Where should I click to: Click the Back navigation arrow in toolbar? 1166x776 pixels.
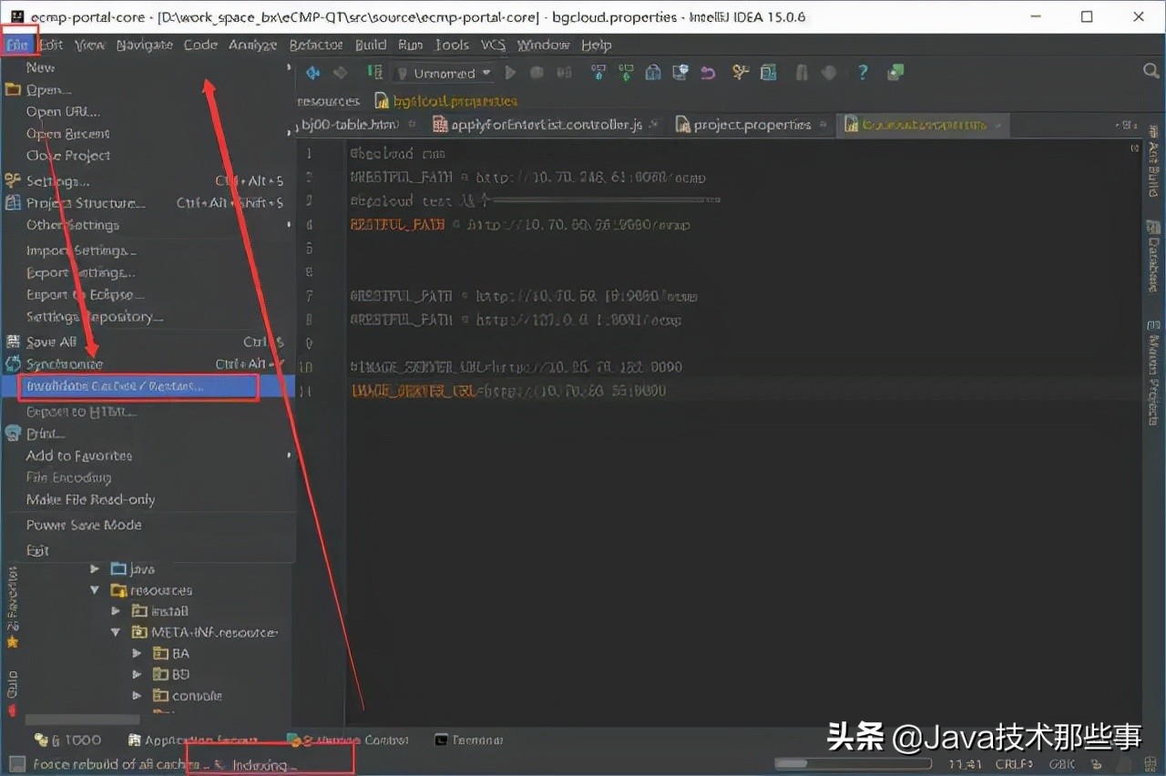coord(313,73)
